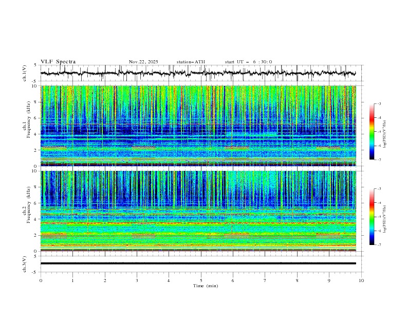Viewport: 407px width, 315px height.
Task: Select the date text "Nov.22, 2025"
Action: (x=143, y=62)
